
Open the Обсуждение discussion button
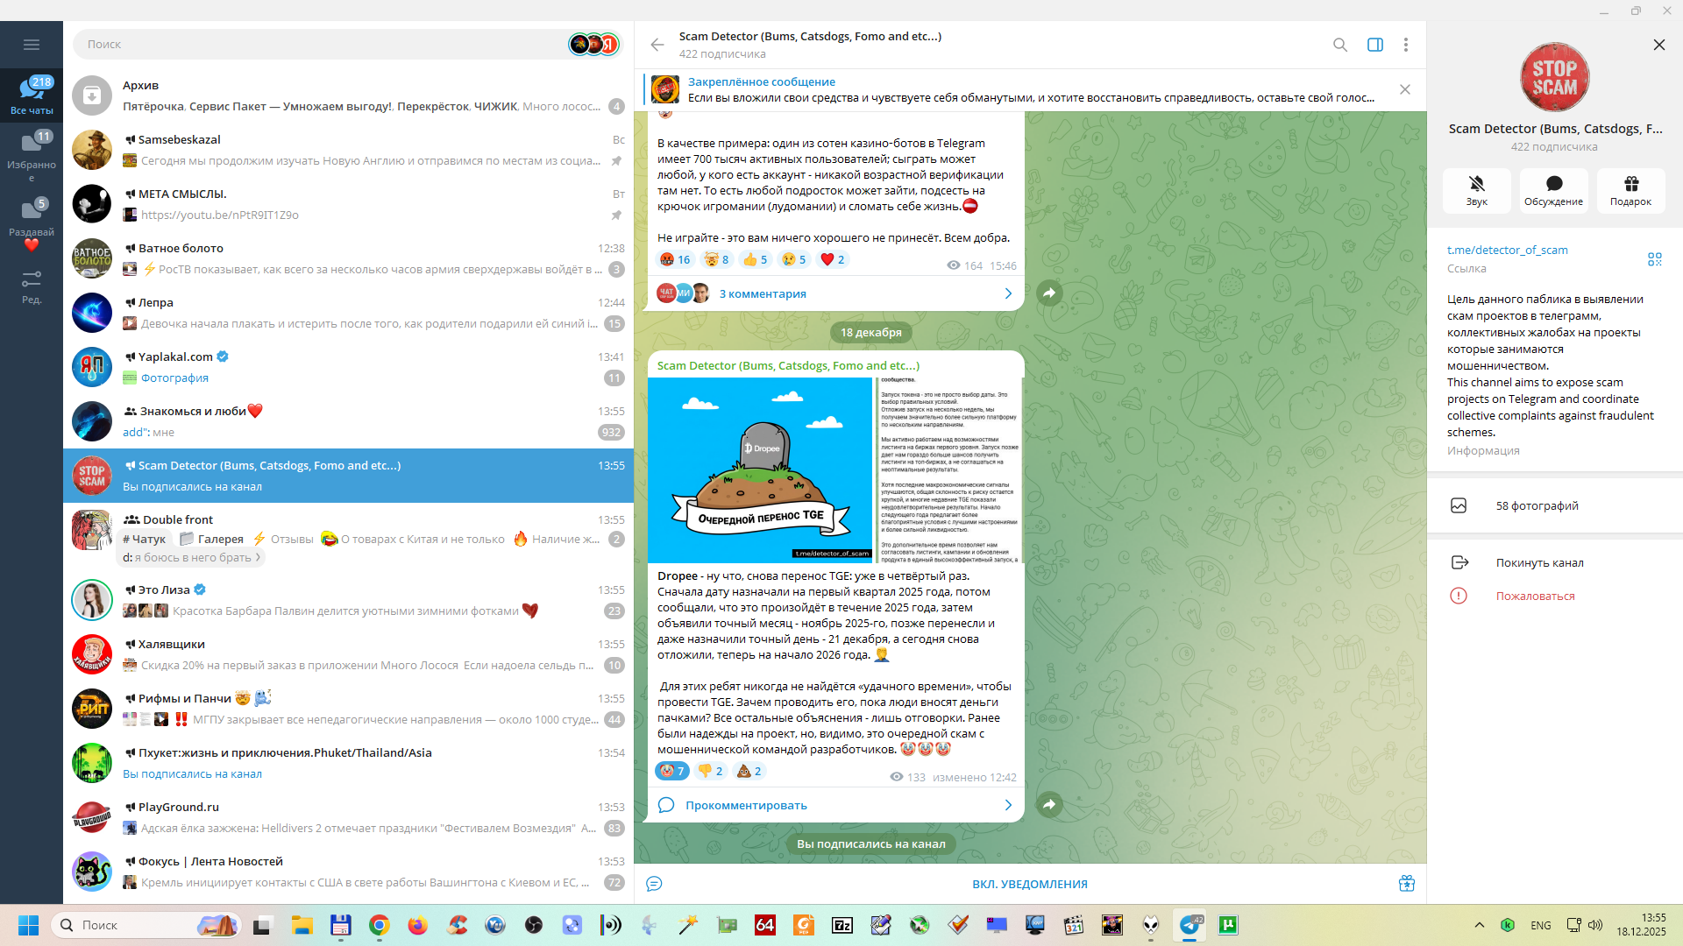tap(1553, 190)
